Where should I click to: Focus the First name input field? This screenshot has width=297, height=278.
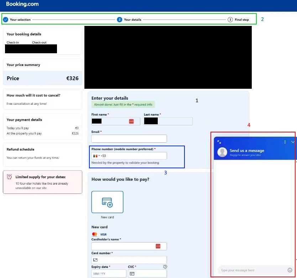tap(116, 121)
